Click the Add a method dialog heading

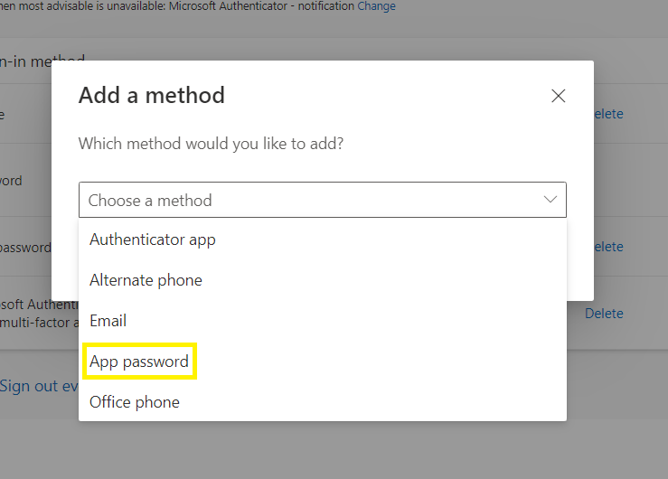(x=152, y=95)
